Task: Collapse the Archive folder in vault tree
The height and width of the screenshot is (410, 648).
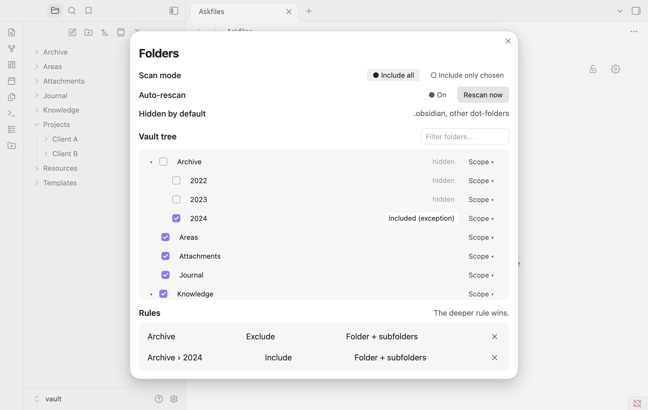Action: [151, 162]
